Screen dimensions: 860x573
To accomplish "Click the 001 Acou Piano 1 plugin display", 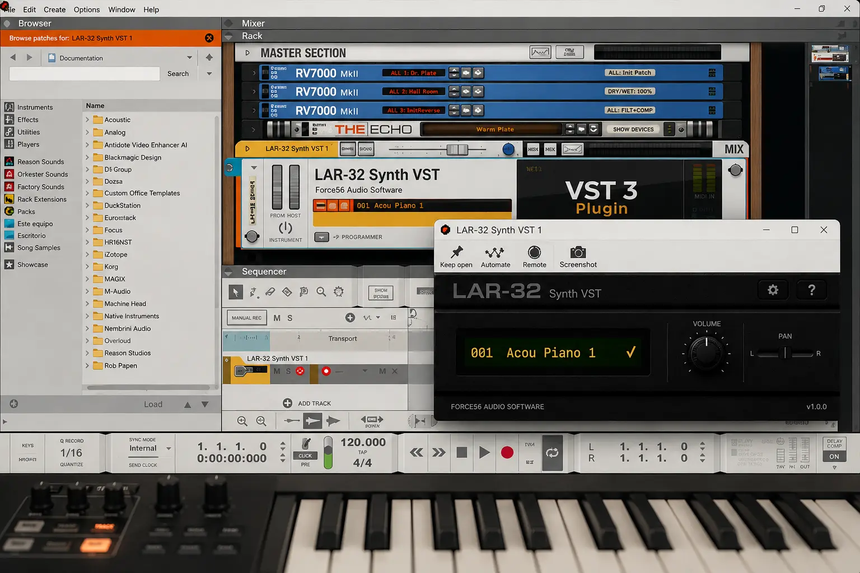I will (x=553, y=353).
